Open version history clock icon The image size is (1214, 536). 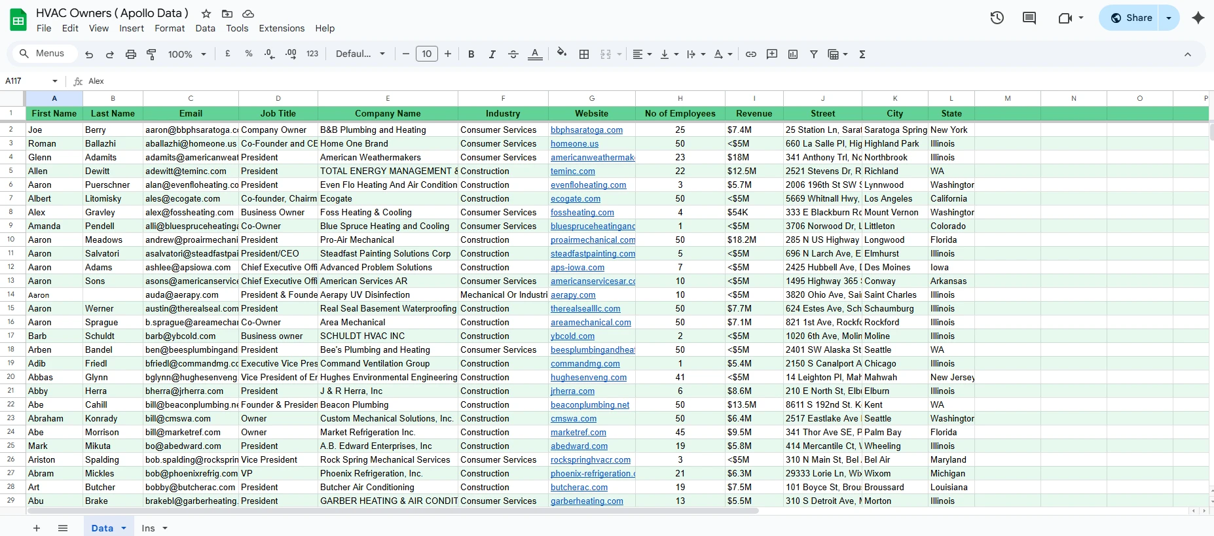tap(997, 18)
